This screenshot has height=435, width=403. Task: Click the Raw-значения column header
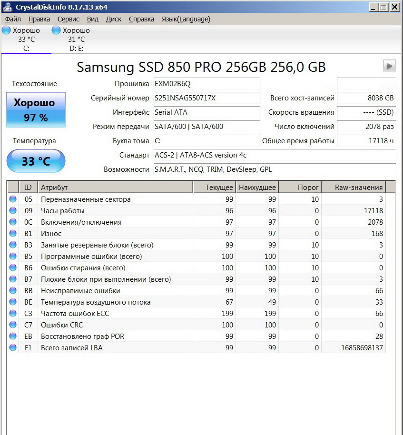click(x=354, y=187)
